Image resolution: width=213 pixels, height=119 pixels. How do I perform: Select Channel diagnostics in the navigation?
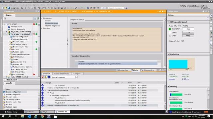tap(53, 26)
